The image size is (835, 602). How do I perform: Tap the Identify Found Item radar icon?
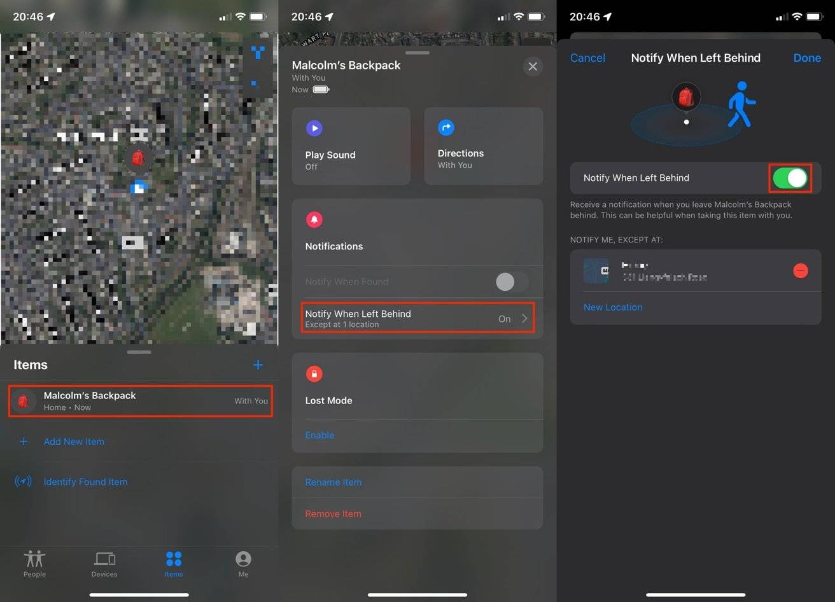point(23,481)
